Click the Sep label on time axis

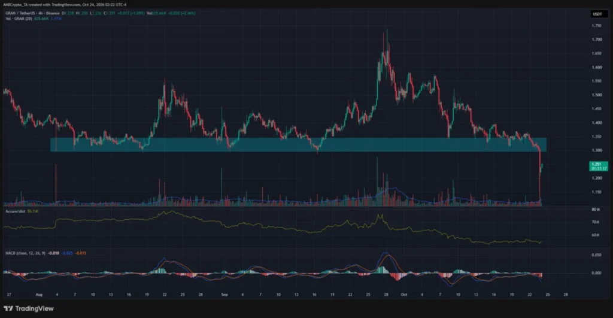[224, 295]
